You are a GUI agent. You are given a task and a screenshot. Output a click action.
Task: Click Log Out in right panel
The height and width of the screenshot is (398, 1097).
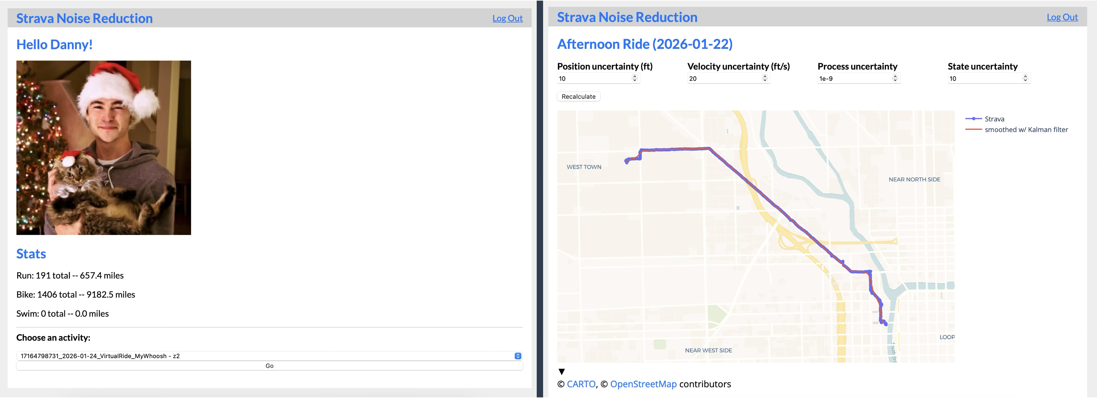[1062, 17]
